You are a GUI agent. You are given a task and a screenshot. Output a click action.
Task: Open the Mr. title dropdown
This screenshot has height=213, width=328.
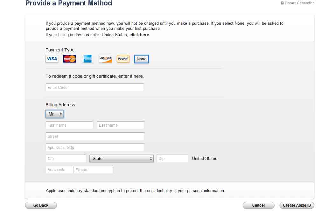[54, 114]
